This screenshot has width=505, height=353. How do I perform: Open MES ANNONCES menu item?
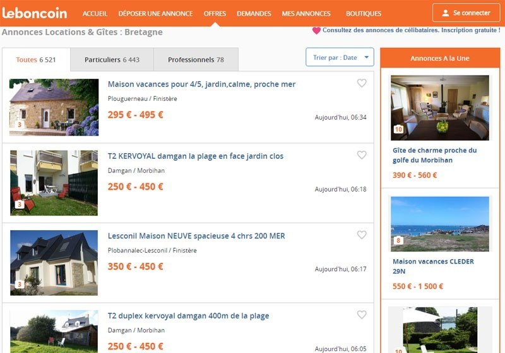306,13
